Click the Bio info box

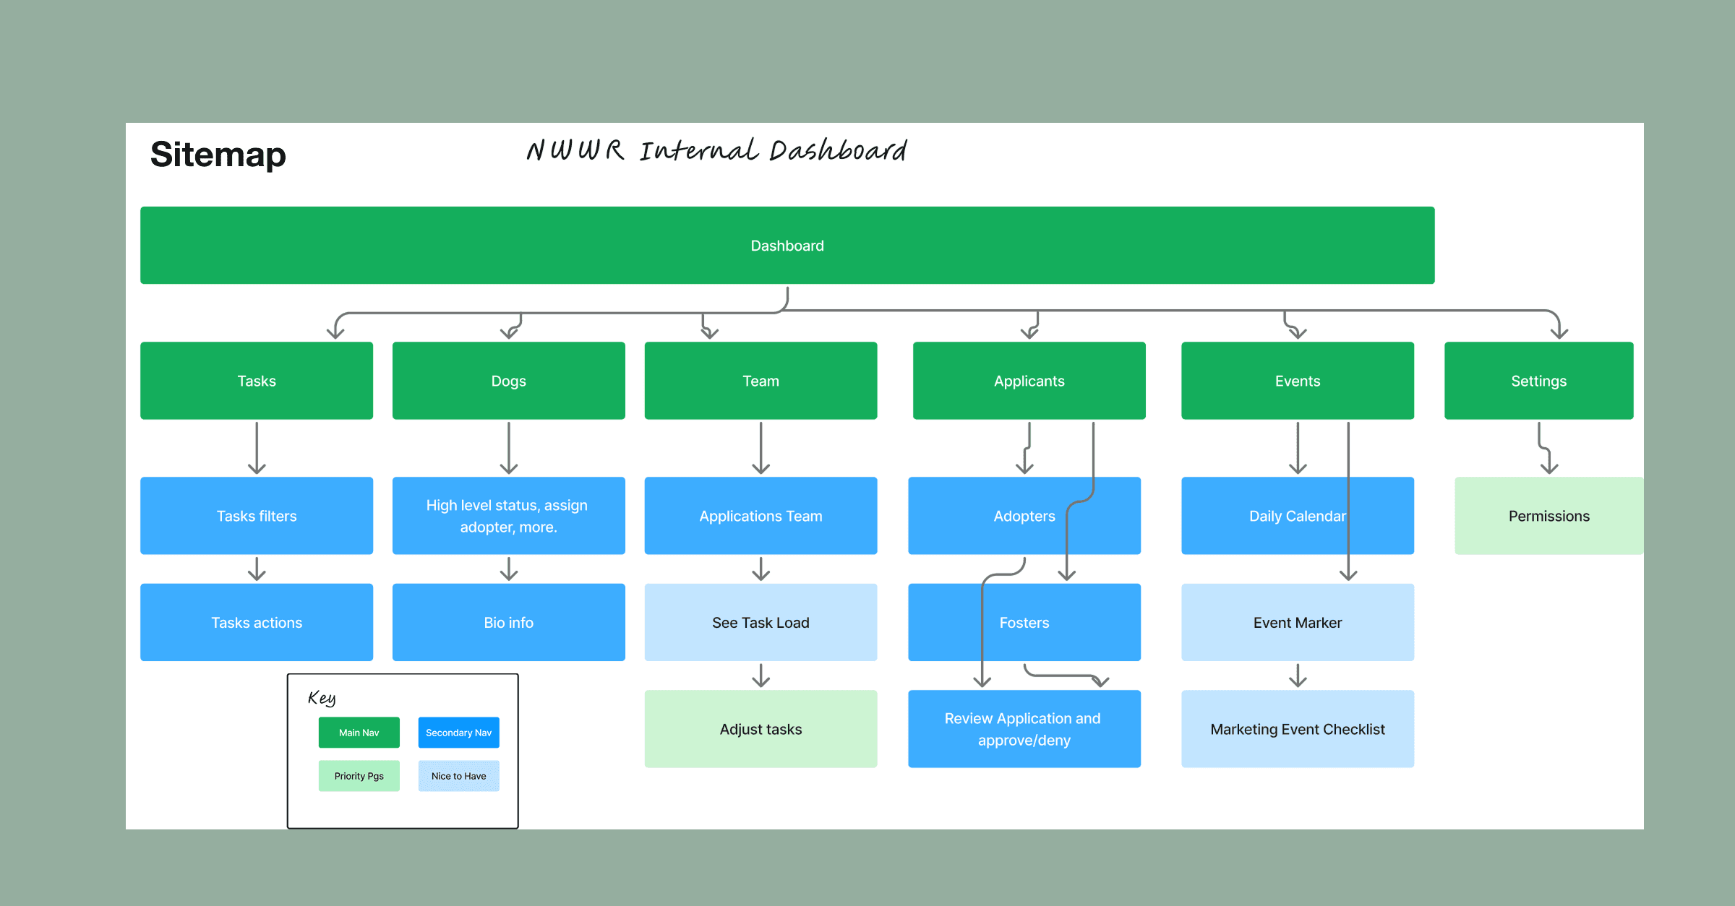click(509, 623)
